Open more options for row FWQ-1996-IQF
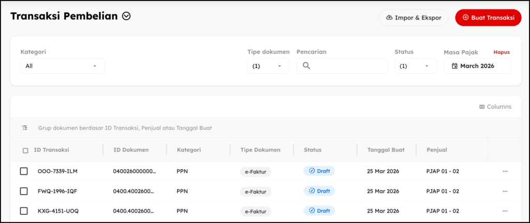Viewport: 530px width, 223px height. (505, 191)
